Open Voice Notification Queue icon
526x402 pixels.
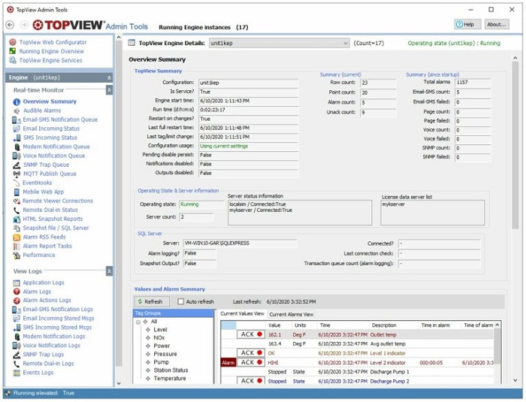point(17,156)
